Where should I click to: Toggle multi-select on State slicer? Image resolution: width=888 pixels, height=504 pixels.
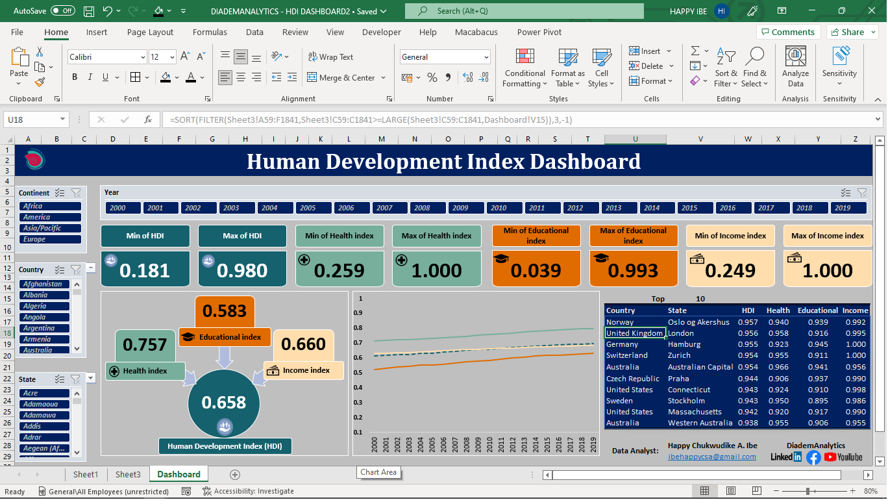click(60, 379)
